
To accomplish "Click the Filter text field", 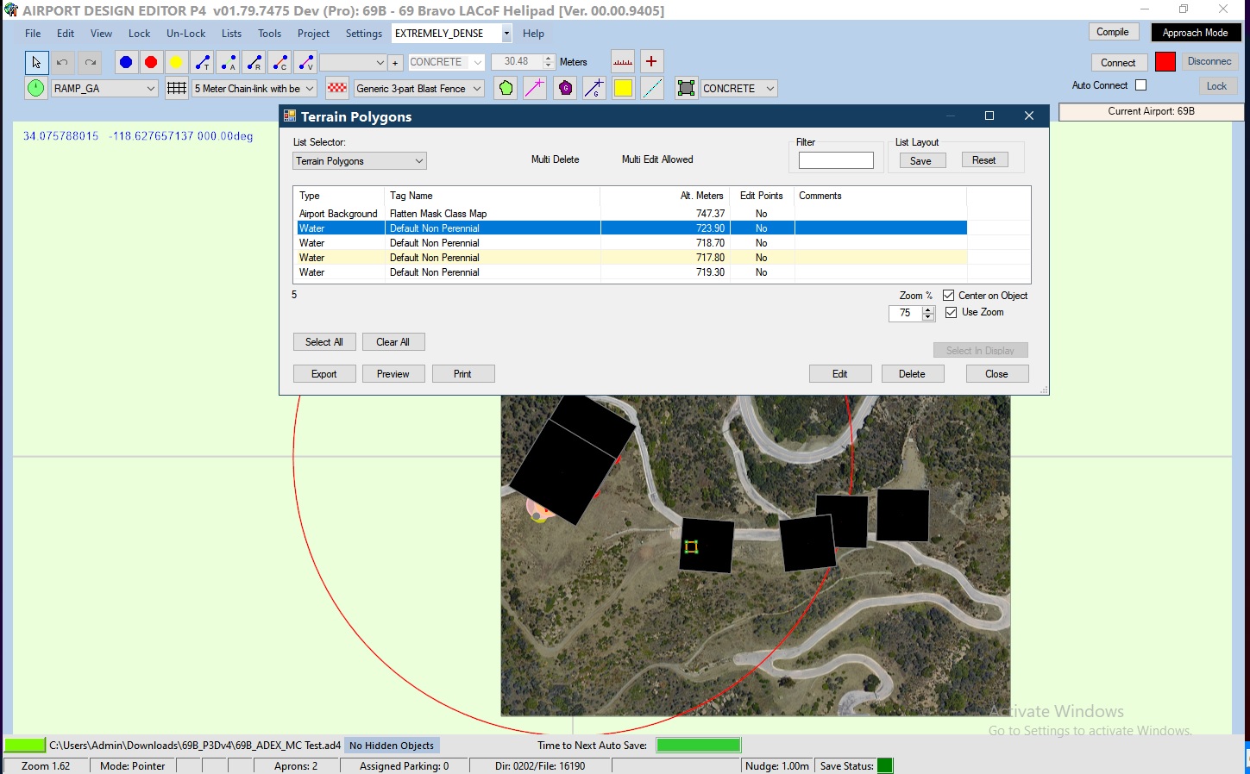I will (836, 160).
